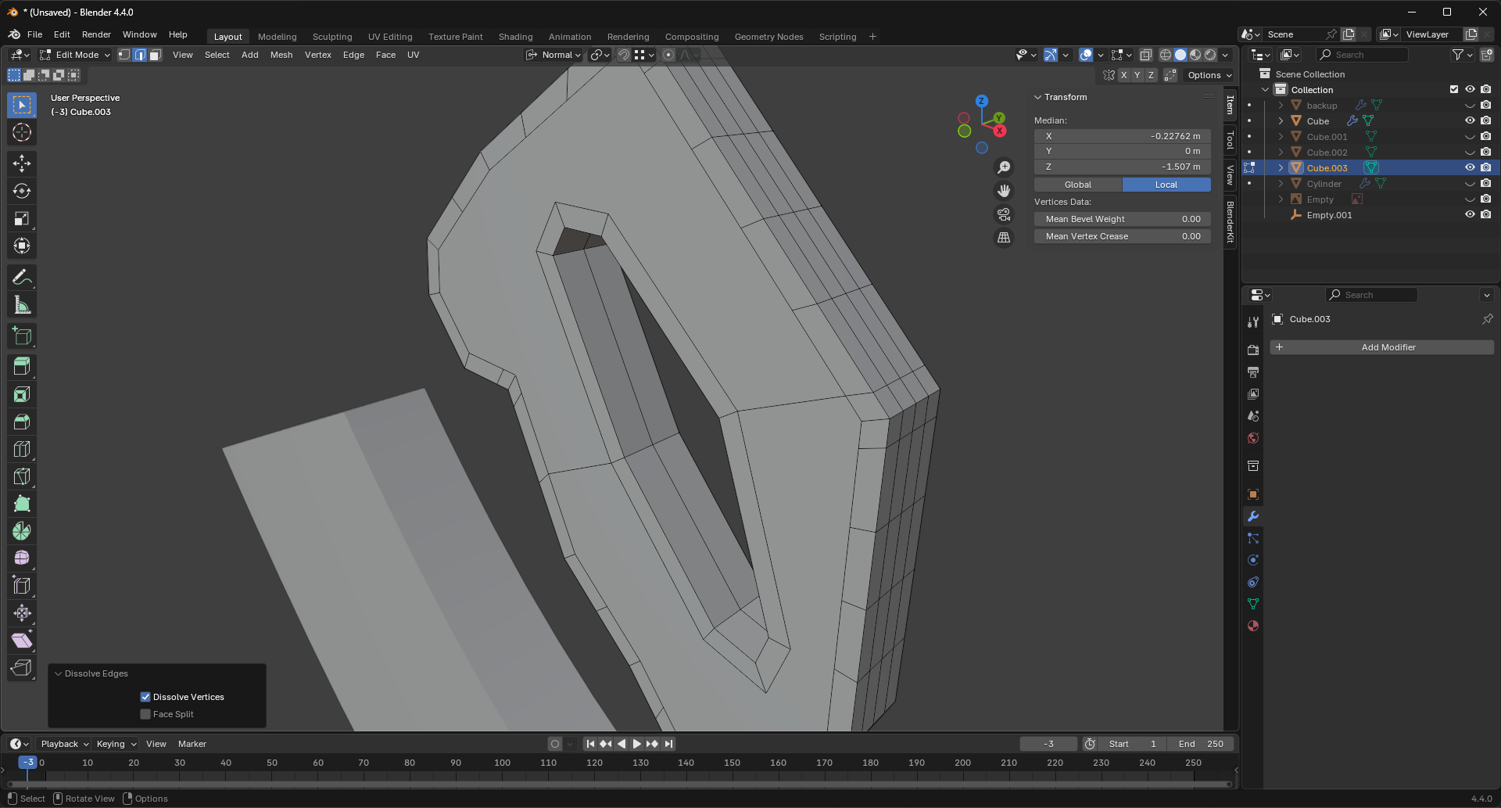Click the zoom view magnifier icon
1501x808 pixels.
pos(1004,167)
